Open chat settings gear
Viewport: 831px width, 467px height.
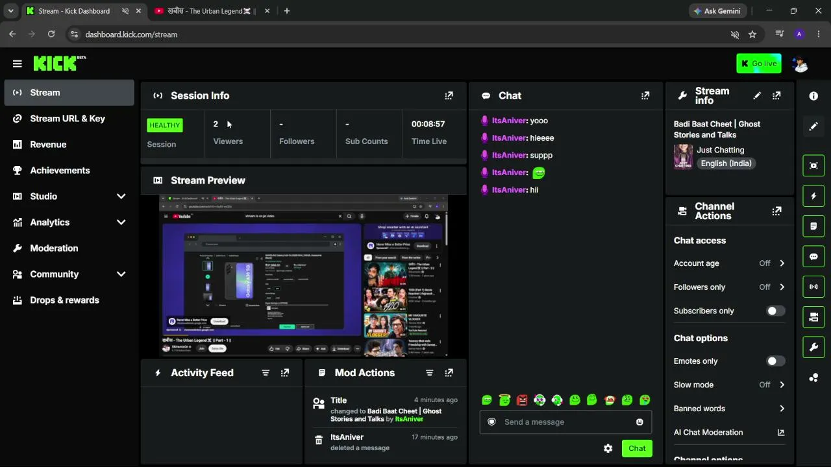click(x=608, y=448)
